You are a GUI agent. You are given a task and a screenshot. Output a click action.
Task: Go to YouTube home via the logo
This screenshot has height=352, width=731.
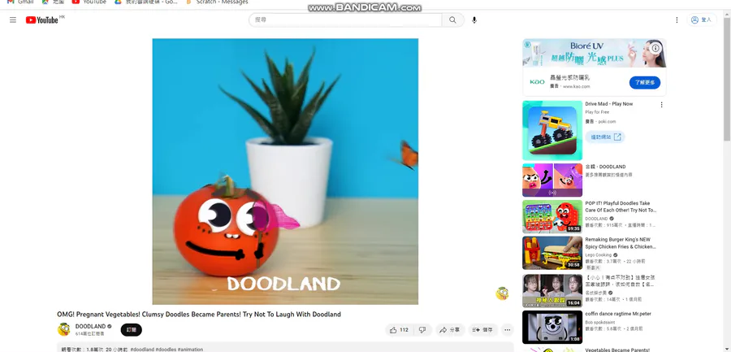(42, 20)
